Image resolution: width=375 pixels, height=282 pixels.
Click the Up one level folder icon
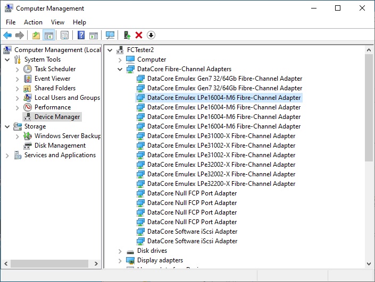[x=36, y=35]
